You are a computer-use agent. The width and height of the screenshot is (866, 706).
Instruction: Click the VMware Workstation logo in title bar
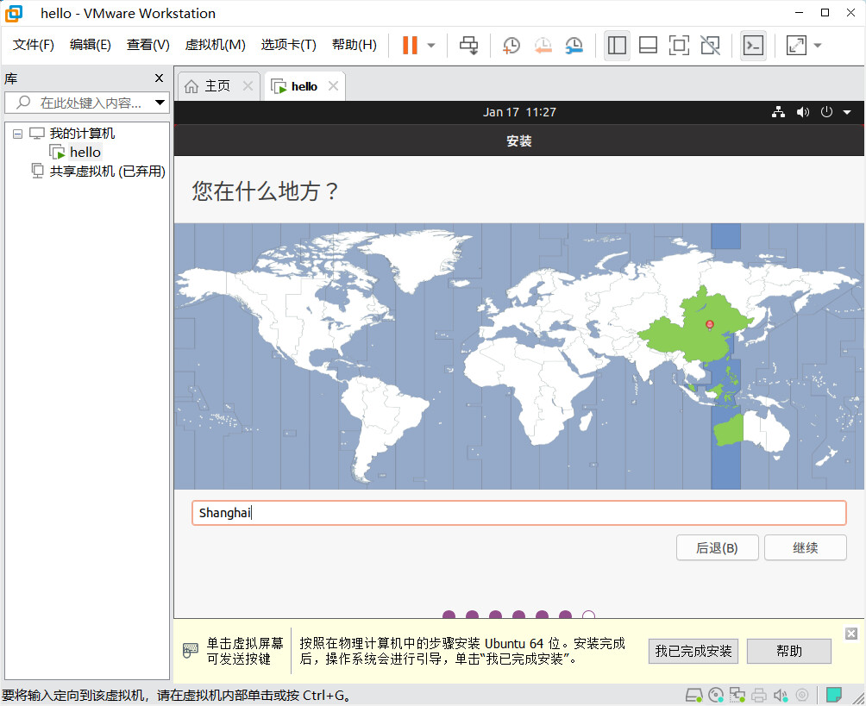[14, 13]
